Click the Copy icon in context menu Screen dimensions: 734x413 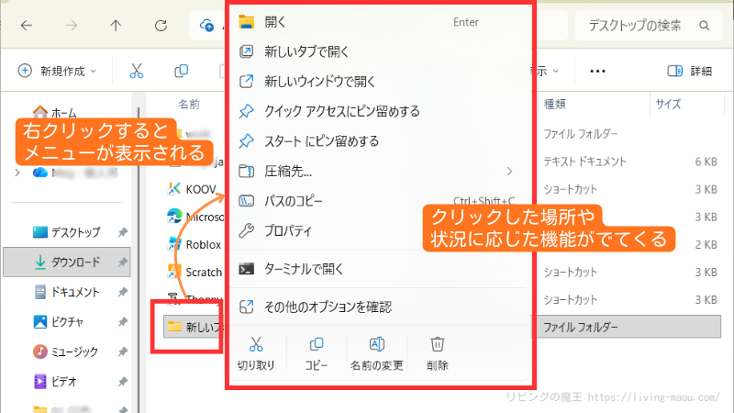click(x=317, y=346)
